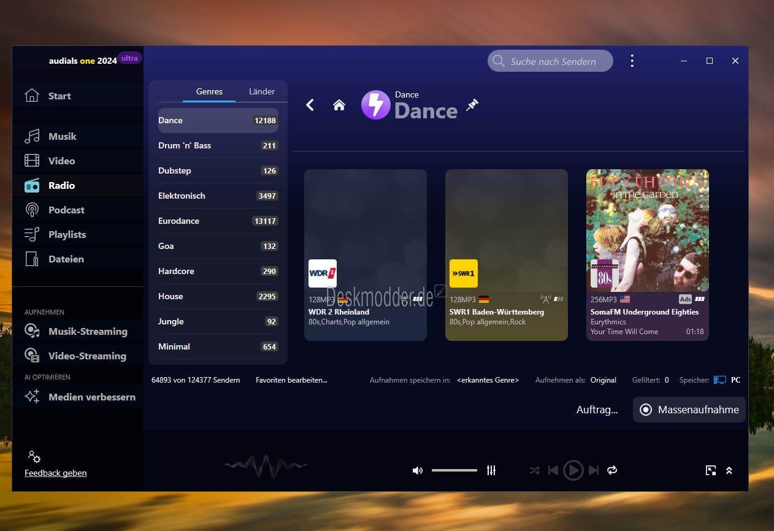The image size is (774, 531).
Task: Toggle shuffle playback
Action: click(534, 470)
